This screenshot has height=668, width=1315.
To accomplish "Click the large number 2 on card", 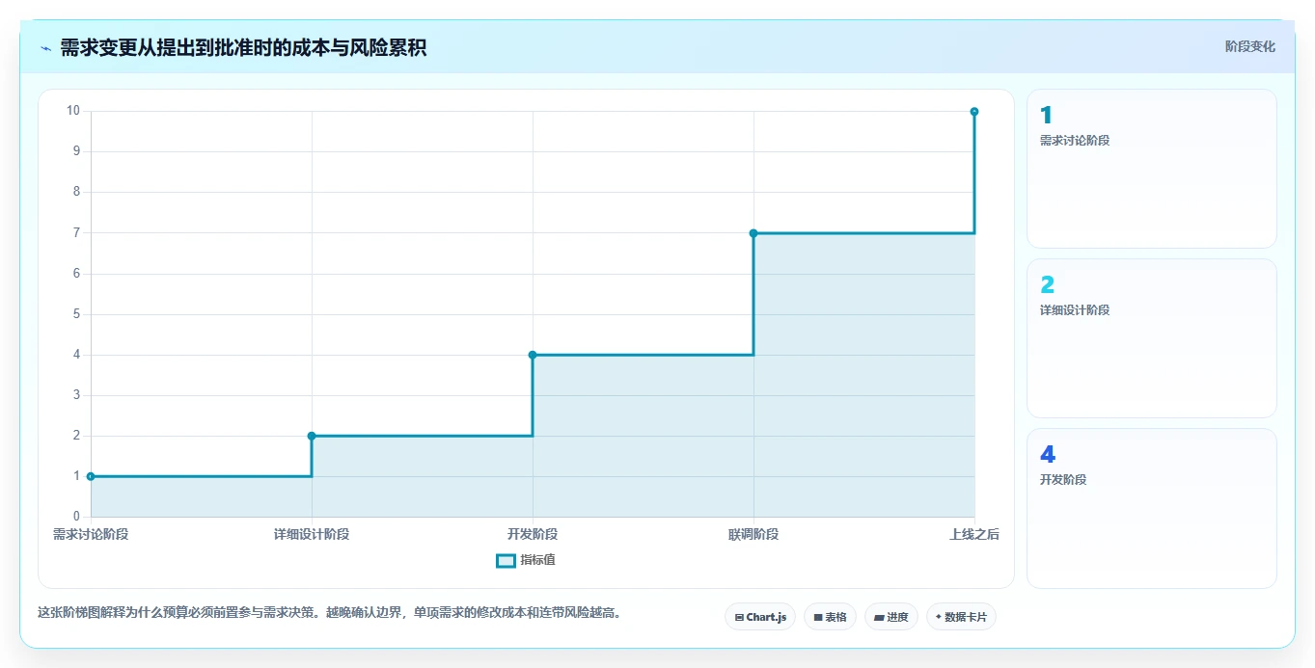I will (1047, 285).
